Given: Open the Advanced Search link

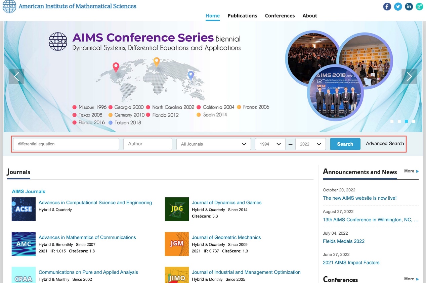Looking at the screenshot, I should 385,144.
